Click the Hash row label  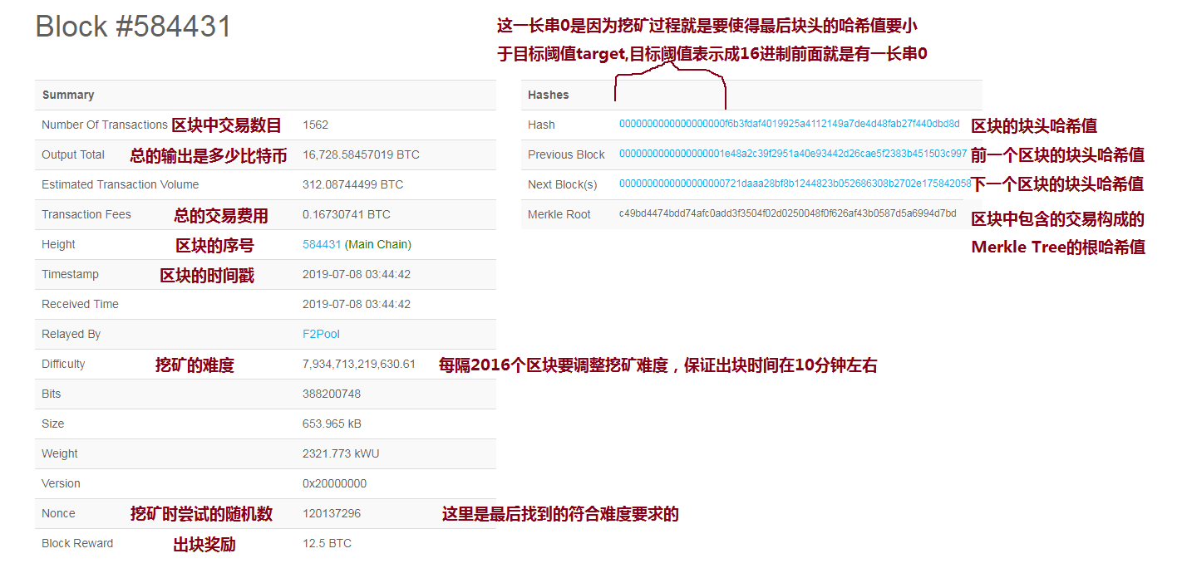(541, 125)
